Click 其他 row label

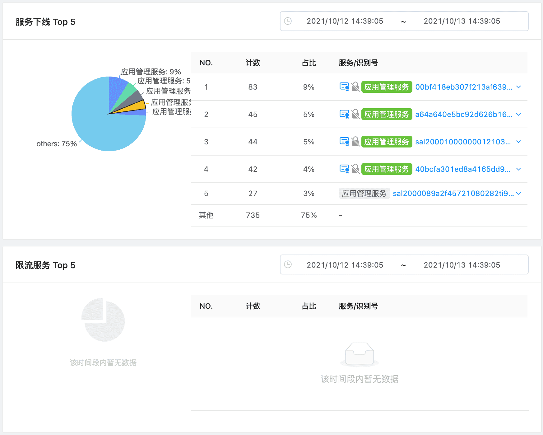[x=206, y=215]
